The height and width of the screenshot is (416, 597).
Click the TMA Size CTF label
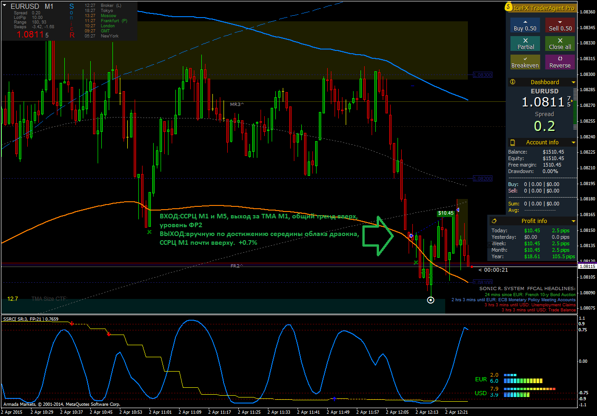coord(50,299)
